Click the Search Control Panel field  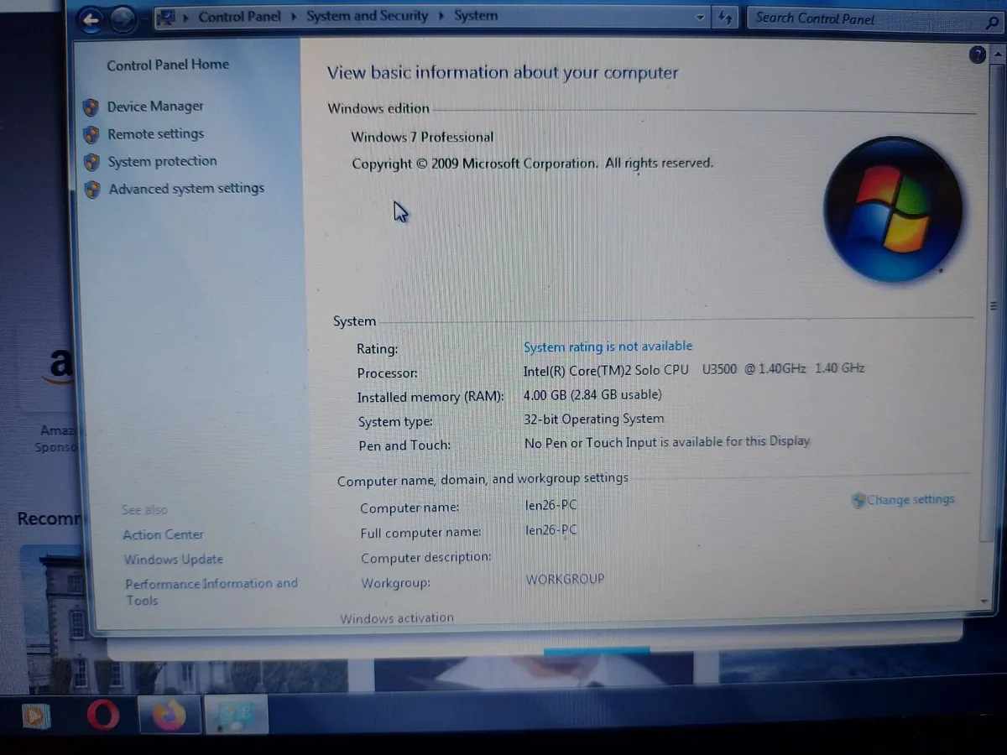tap(864, 19)
